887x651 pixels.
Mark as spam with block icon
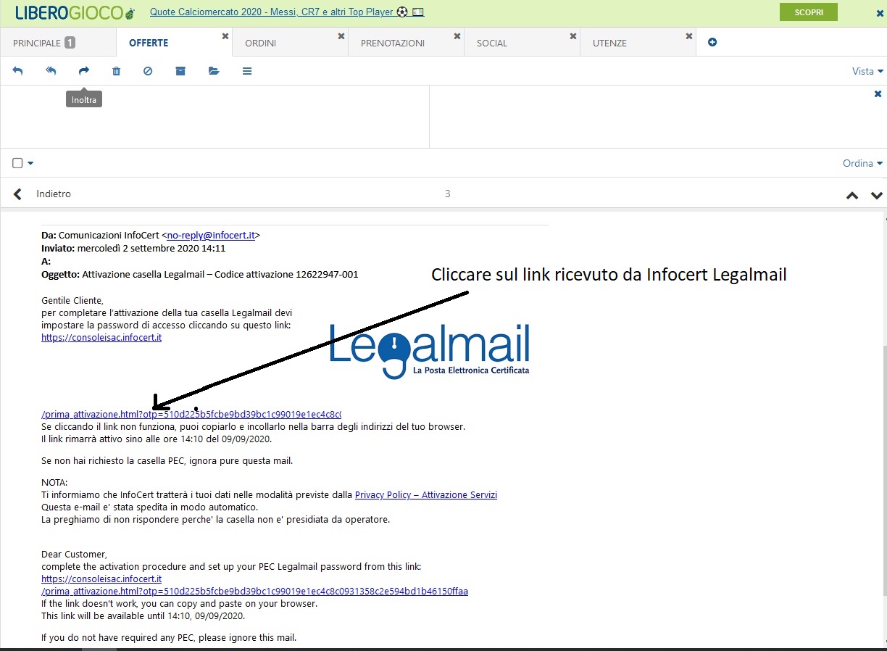coord(148,71)
